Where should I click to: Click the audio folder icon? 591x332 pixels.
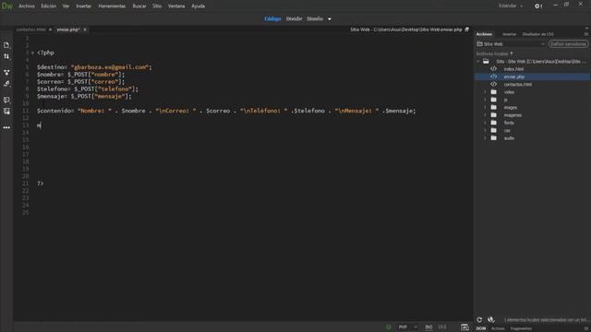click(494, 137)
